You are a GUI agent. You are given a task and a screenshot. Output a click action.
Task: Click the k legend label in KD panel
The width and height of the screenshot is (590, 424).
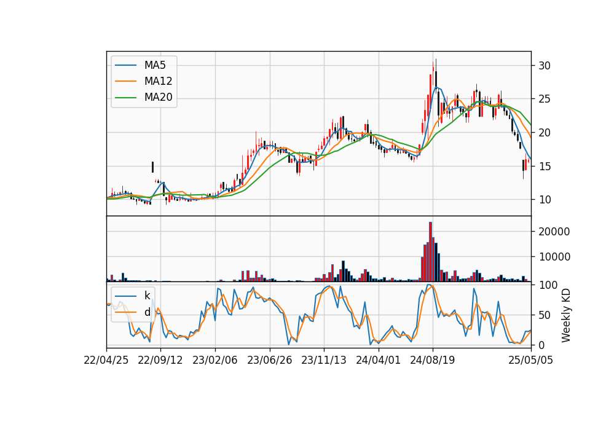pyautogui.click(x=147, y=296)
